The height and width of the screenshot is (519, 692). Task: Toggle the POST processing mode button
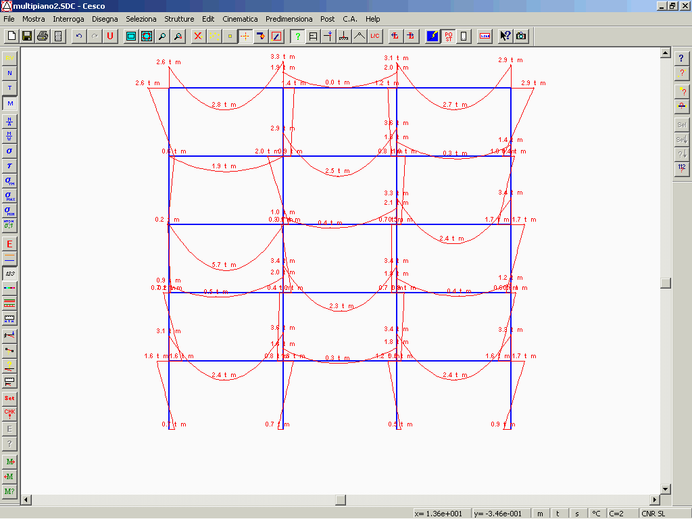(x=449, y=36)
